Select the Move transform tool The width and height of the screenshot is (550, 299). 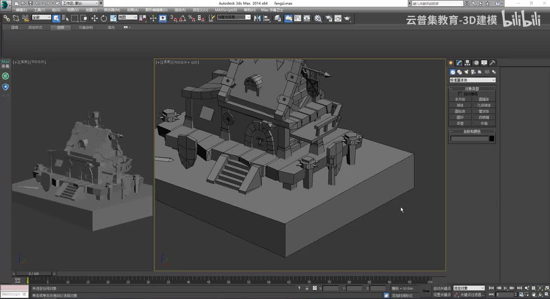[95, 18]
